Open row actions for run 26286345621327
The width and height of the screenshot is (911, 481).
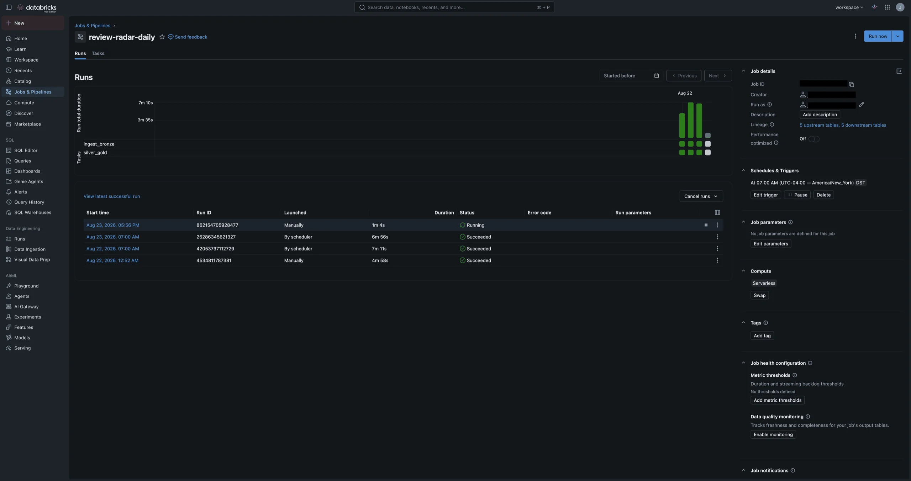717,237
